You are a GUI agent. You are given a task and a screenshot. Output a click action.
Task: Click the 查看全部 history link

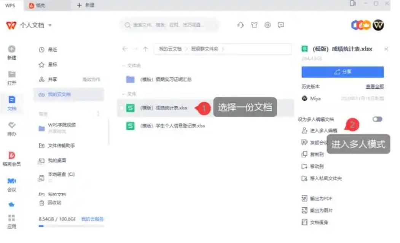[375, 86]
